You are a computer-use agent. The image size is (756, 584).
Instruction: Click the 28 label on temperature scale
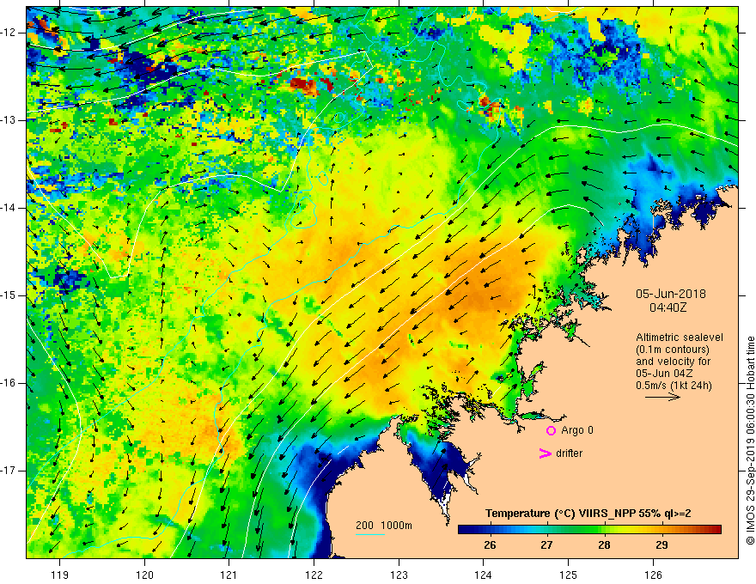pyautogui.click(x=604, y=545)
